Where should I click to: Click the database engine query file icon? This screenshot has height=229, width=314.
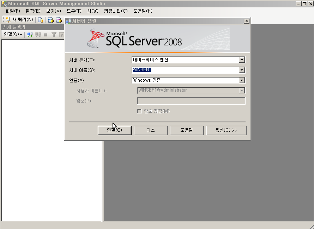point(41,20)
